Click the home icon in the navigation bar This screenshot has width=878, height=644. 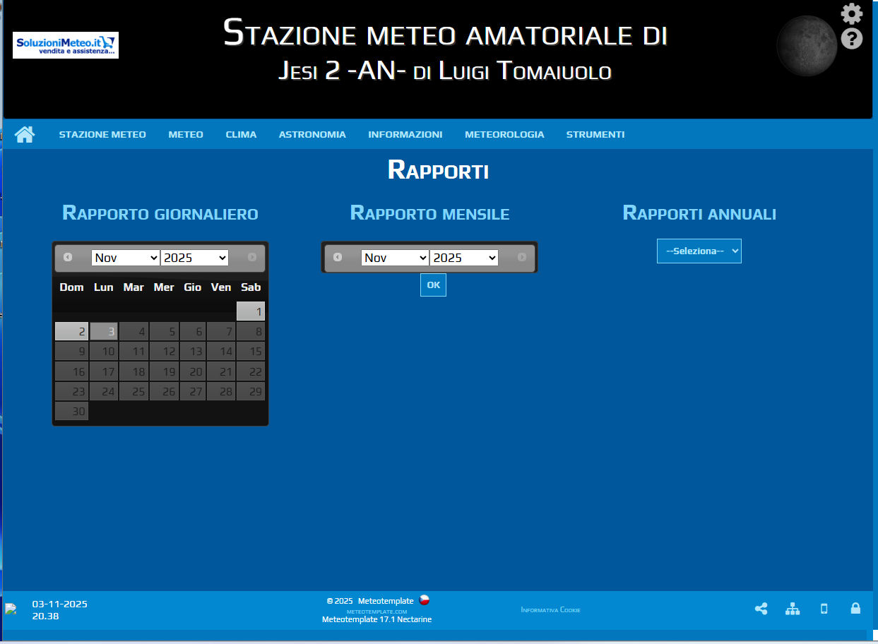coord(25,134)
